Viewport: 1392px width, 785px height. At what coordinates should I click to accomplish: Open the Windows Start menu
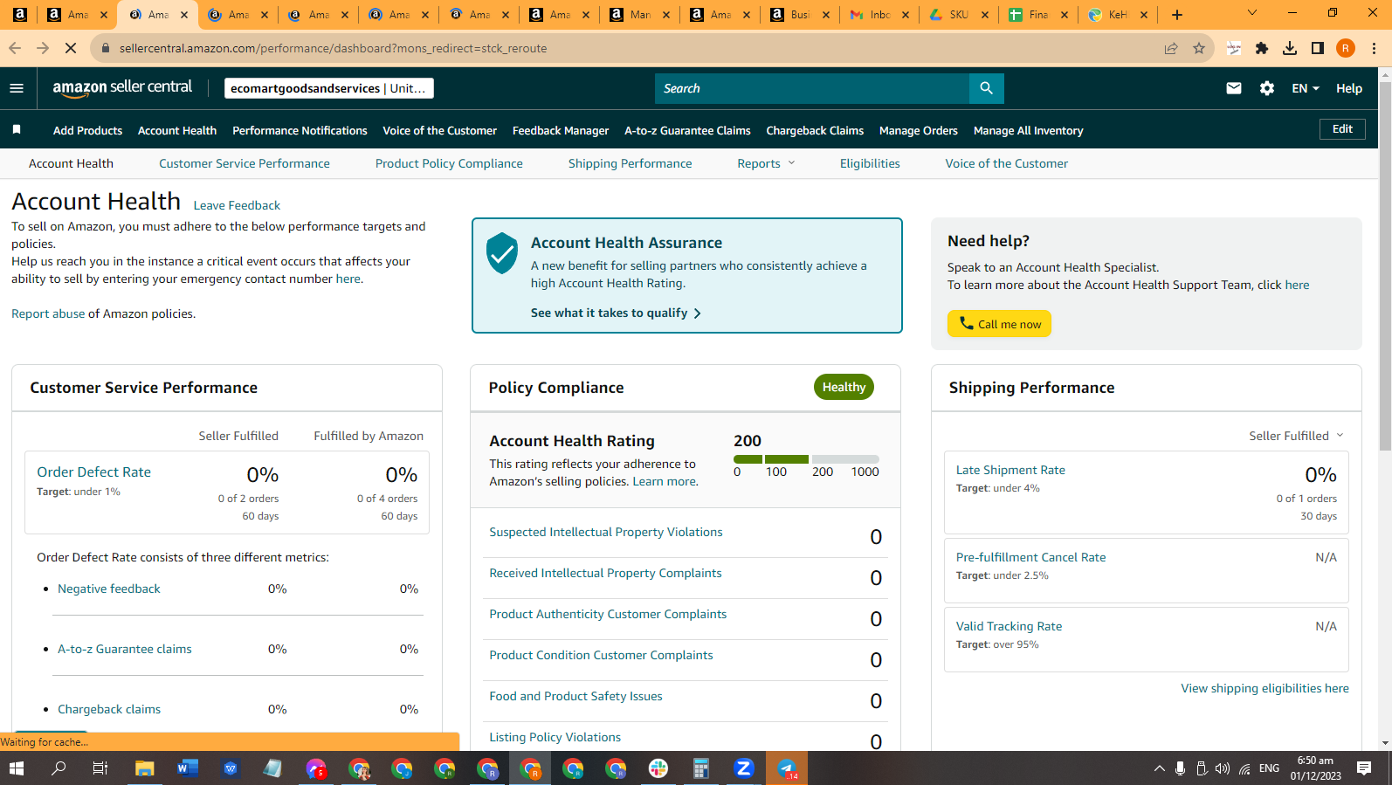(17, 768)
